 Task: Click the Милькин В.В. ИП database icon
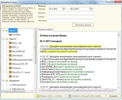pos(10,64)
